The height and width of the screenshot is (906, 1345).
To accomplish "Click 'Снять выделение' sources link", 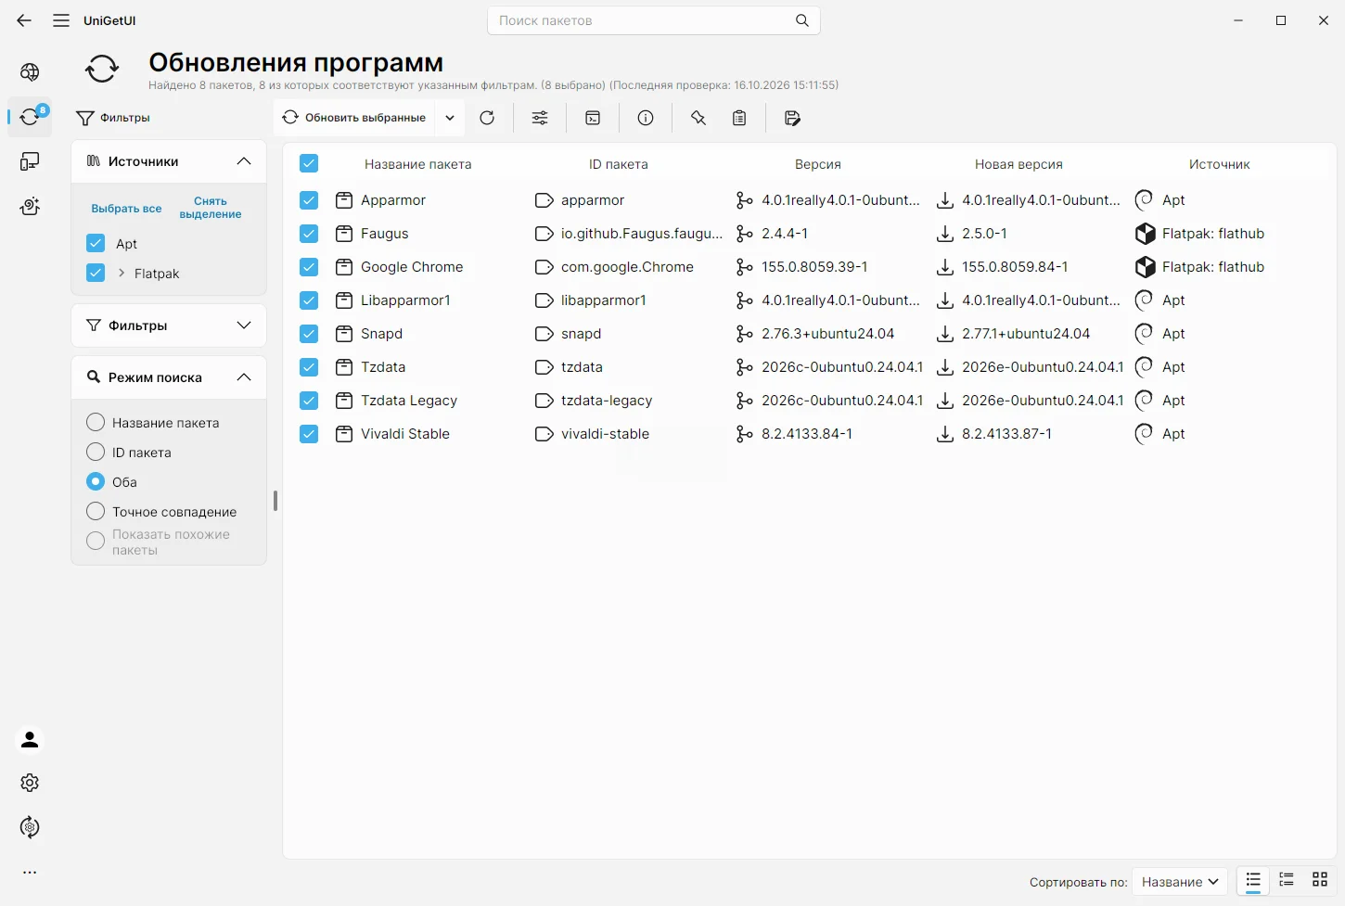I will click(x=211, y=208).
